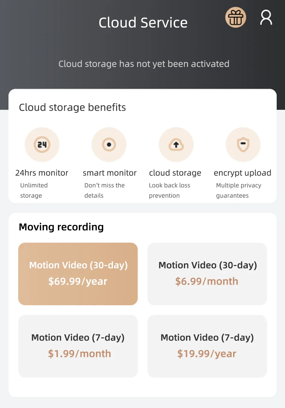
Task: Click the '24hrs monitor' label
Action: (42, 173)
